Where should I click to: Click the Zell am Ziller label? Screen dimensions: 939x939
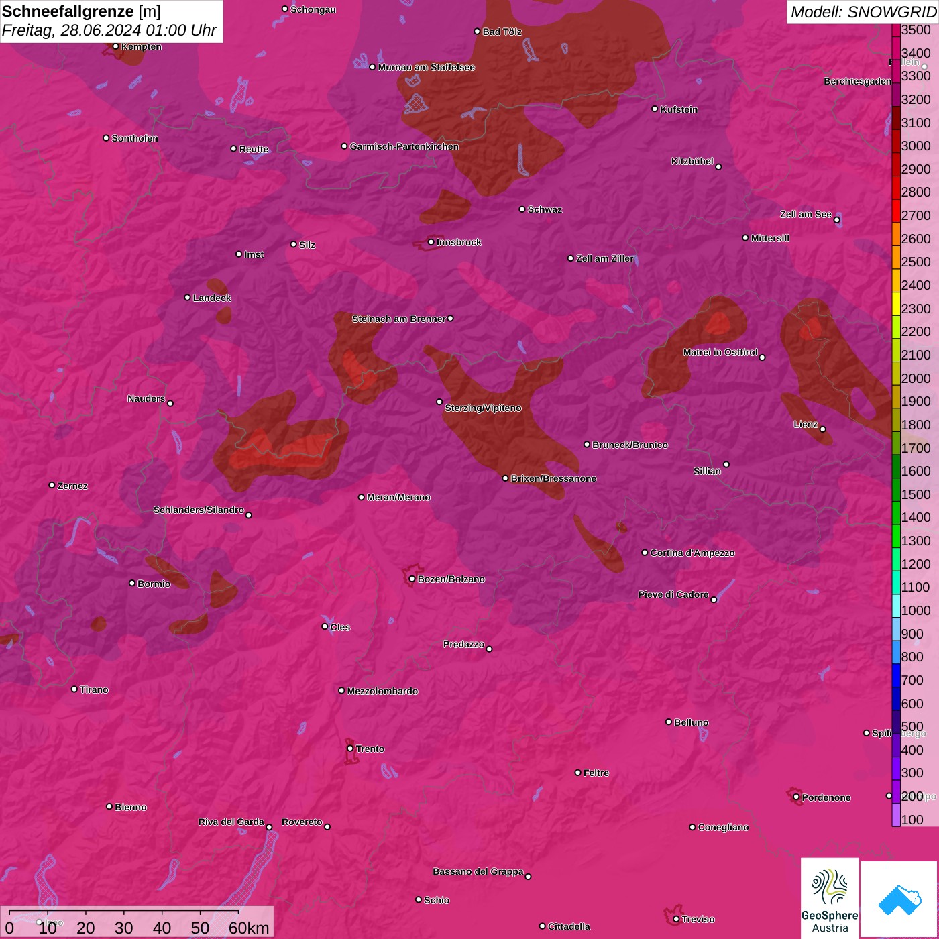(605, 258)
